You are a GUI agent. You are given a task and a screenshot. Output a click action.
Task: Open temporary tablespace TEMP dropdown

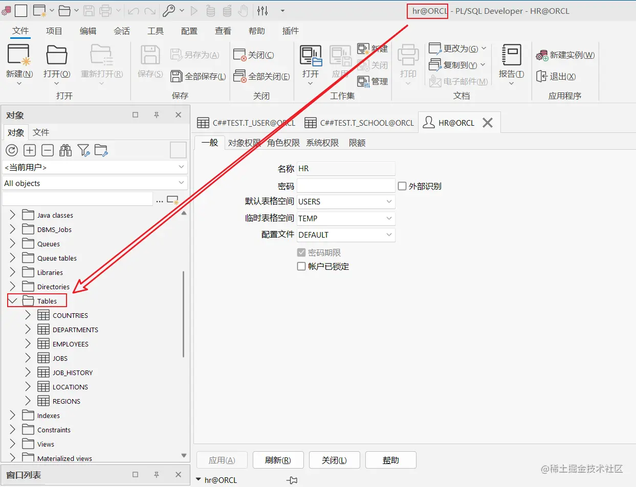tap(389, 218)
